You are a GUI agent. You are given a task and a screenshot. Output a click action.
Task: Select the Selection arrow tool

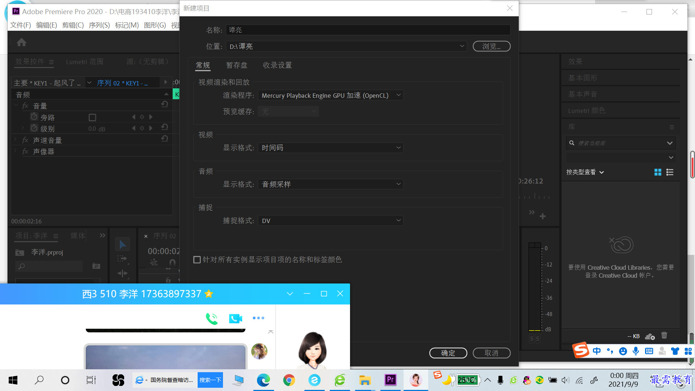coord(122,244)
